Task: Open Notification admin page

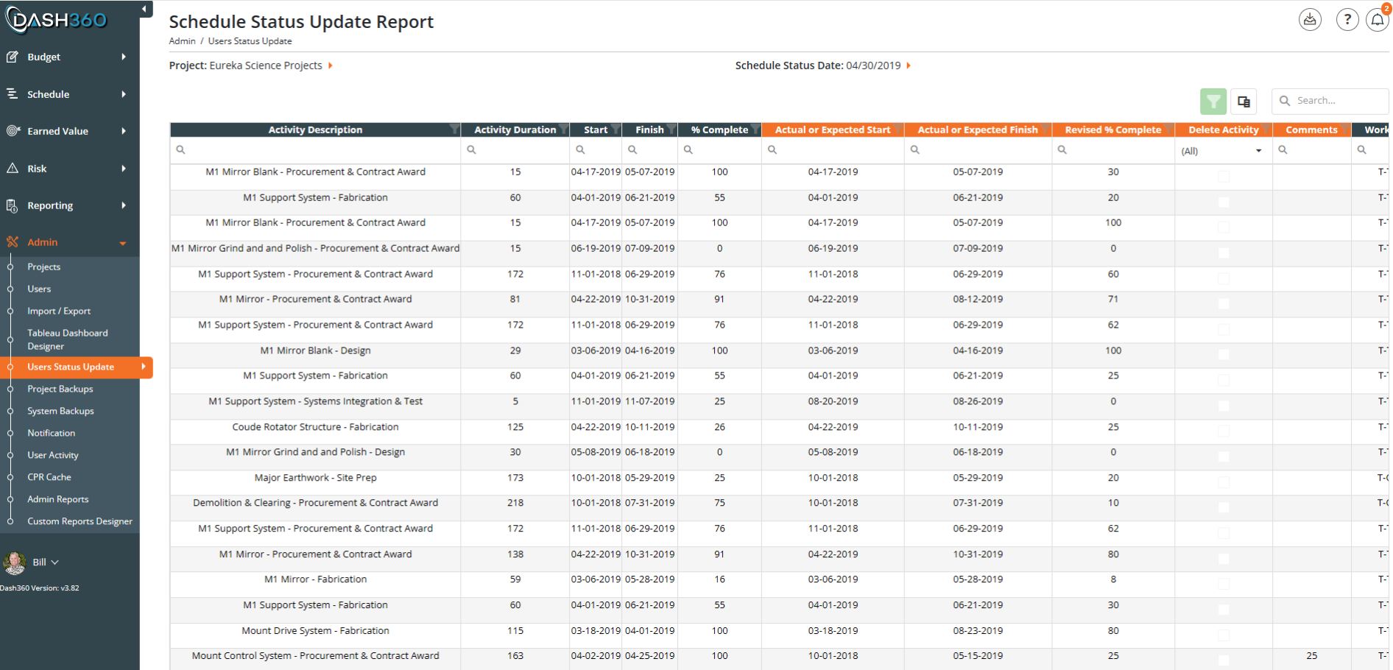Action: tap(52, 433)
